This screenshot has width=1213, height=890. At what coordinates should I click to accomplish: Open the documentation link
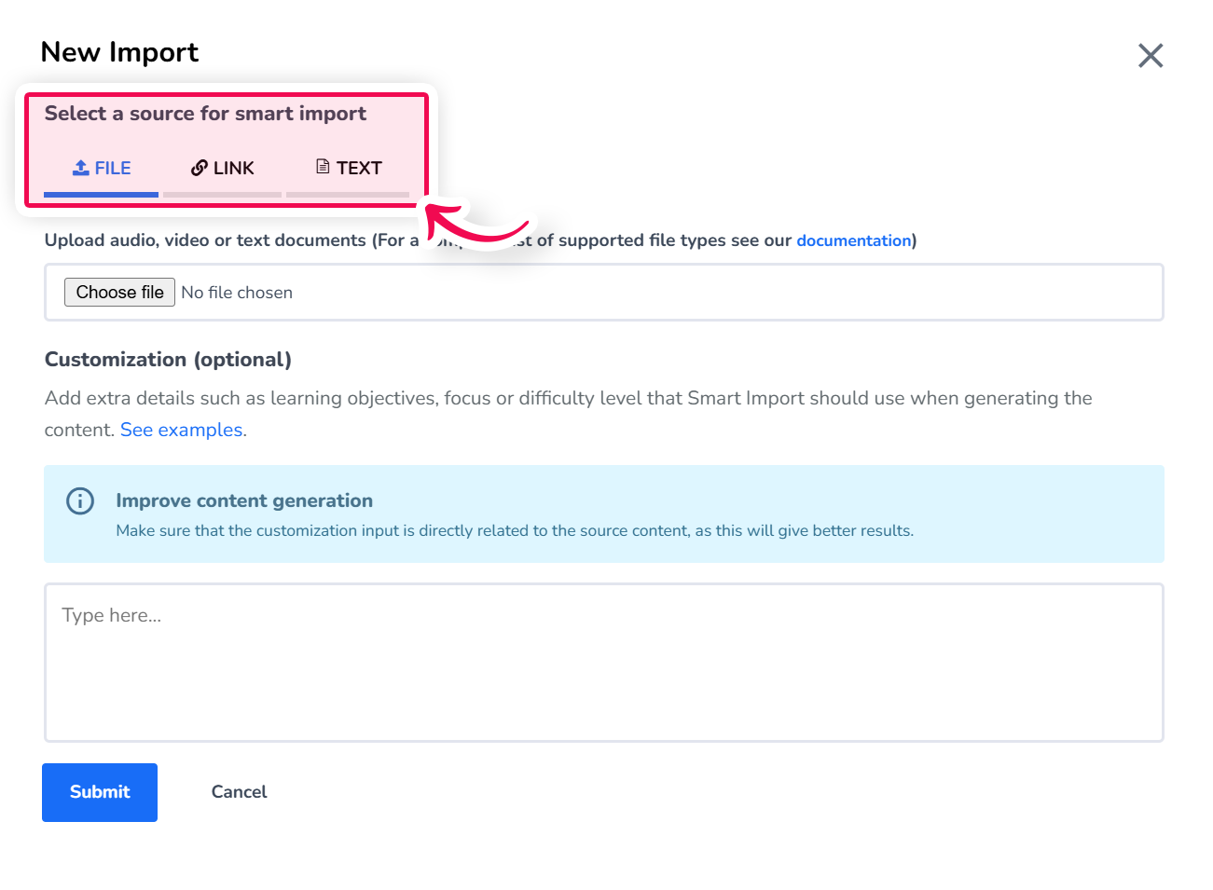(853, 240)
